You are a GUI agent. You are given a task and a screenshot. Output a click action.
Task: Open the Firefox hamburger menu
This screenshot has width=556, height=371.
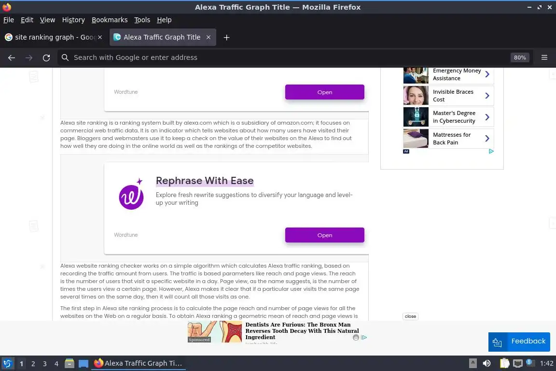point(544,57)
